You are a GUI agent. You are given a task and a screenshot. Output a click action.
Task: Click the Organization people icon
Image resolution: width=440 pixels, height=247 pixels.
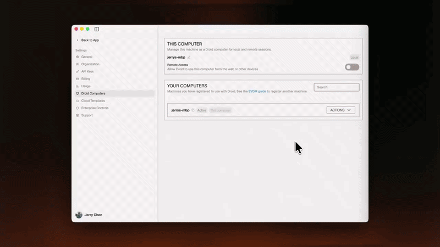(78, 64)
